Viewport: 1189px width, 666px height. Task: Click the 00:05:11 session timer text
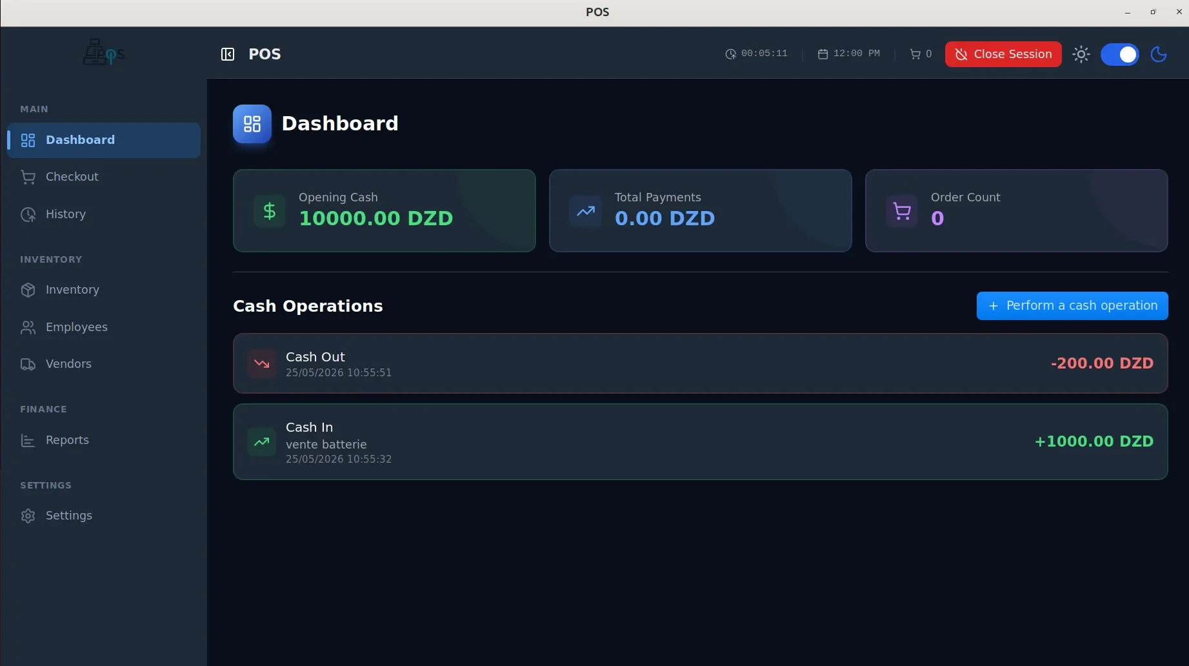click(x=764, y=54)
